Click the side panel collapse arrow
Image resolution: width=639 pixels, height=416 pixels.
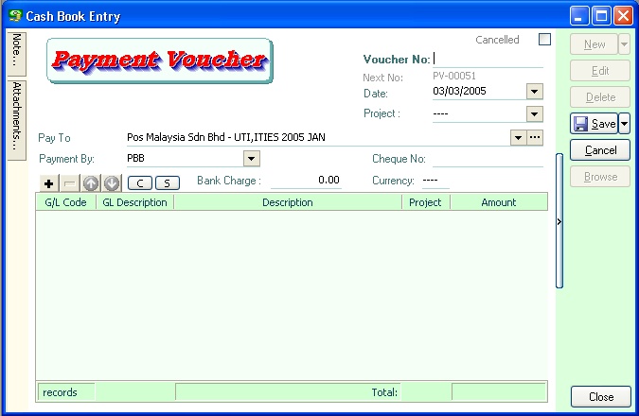(559, 221)
